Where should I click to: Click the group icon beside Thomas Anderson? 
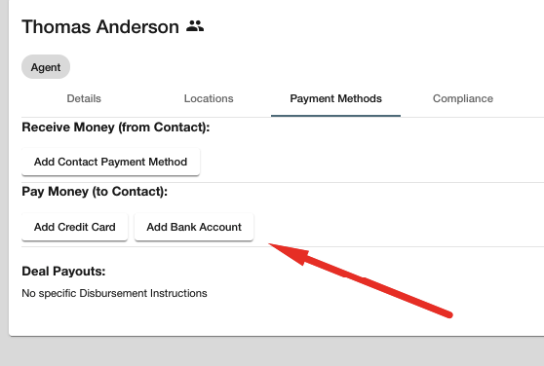tap(195, 26)
